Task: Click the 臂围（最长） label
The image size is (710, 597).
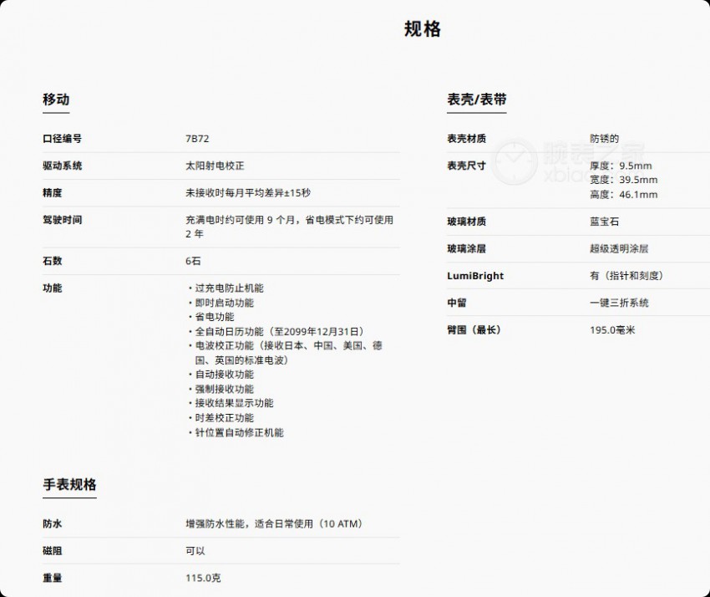Action: (474, 330)
